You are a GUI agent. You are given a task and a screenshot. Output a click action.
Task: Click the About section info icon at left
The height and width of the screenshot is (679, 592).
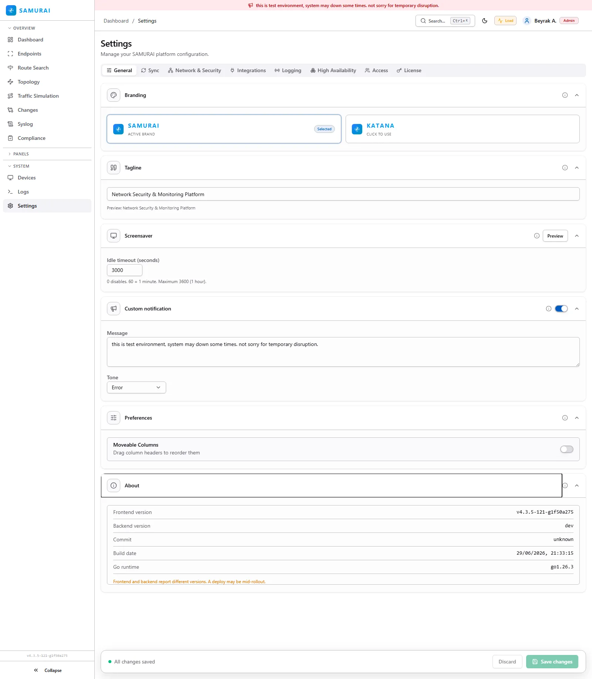tap(114, 485)
